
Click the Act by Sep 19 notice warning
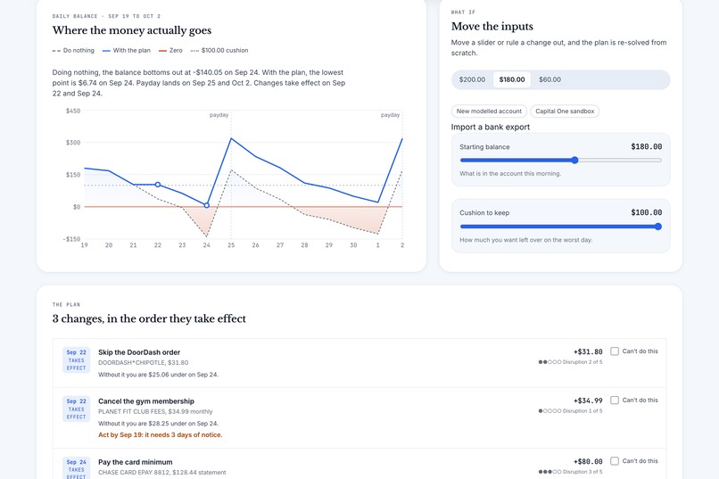[x=160, y=435]
